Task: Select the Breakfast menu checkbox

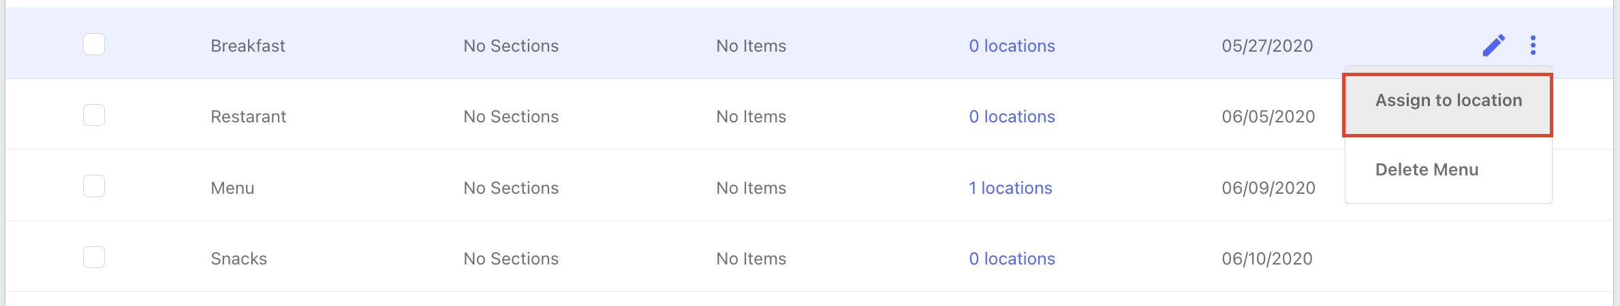Action: (x=94, y=44)
